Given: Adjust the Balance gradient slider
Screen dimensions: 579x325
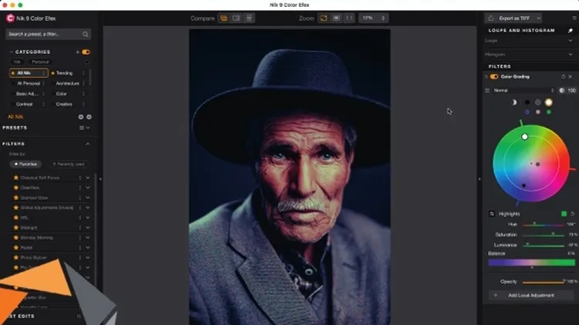Looking at the screenshot, I should pos(532,262).
